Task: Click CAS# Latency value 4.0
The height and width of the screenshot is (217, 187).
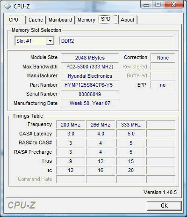Action: click(x=101, y=134)
